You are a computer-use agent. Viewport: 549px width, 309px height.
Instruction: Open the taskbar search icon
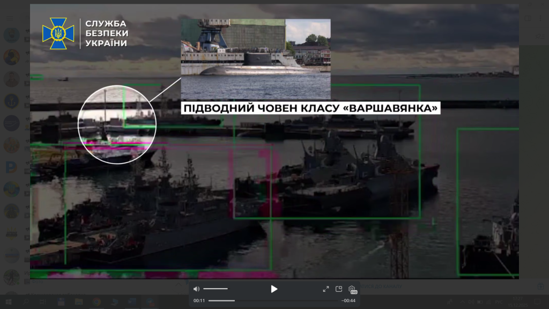tap(26, 302)
